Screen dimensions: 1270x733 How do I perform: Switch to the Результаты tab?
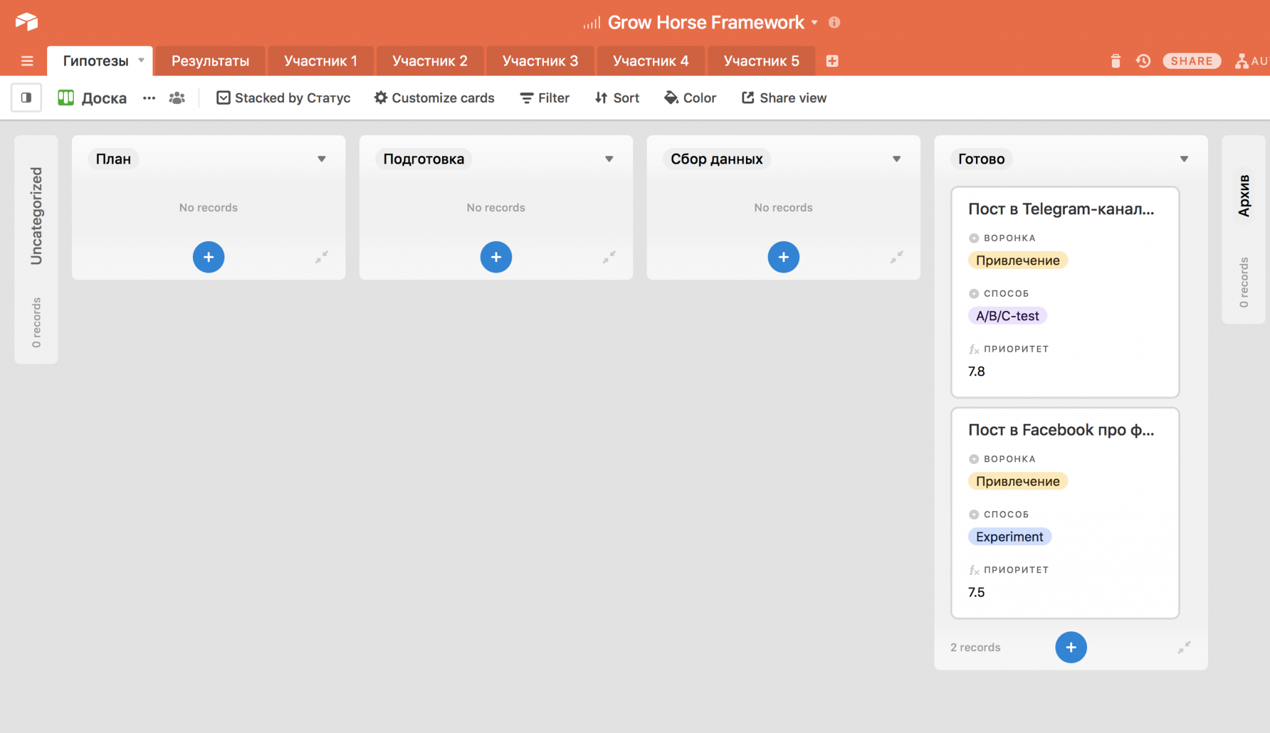(210, 61)
